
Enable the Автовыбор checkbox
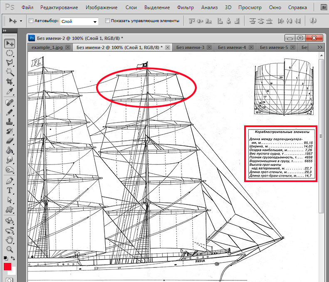tap(31, 21)
